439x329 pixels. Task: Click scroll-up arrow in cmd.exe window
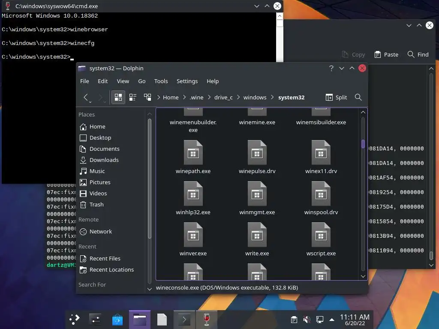coord(280,16)
